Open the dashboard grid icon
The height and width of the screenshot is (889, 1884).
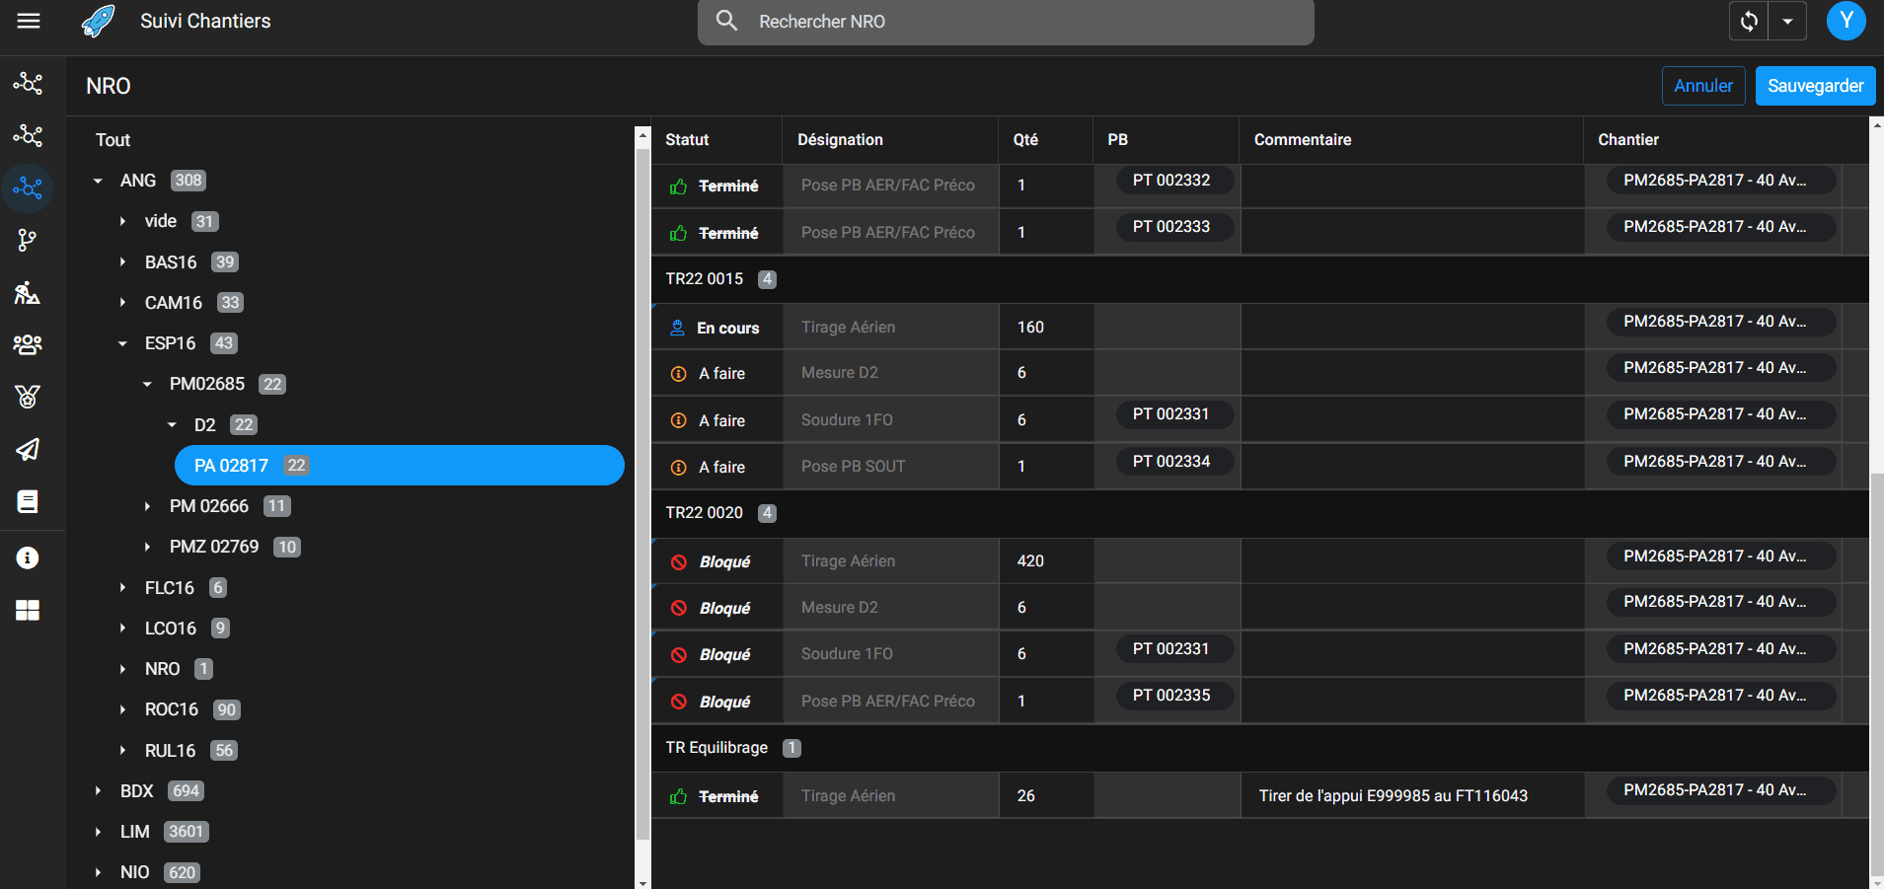click(x=28, y=611)
